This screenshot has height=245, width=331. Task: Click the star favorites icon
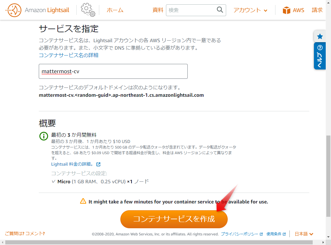[320, 36]
